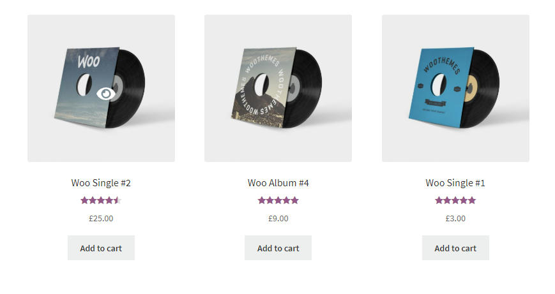Click the half-filled fifth star of Woo Single #2
555x294 pixels.
click(x=118, y=200)
